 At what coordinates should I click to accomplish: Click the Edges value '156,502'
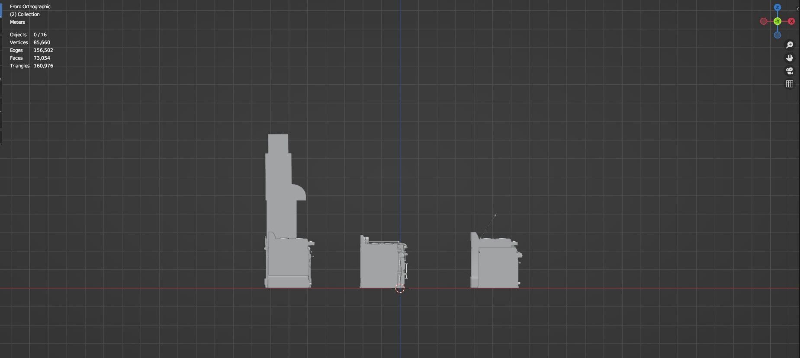pos(43,50)
